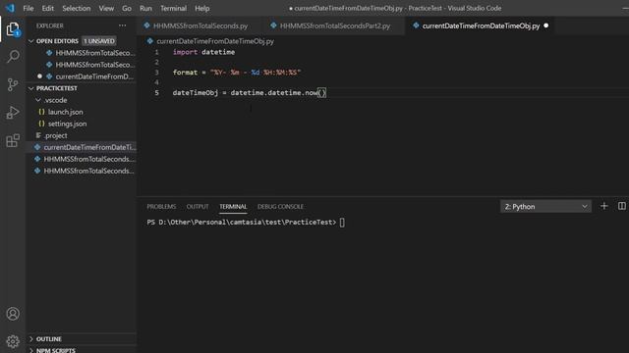Click Python icon of HHMMSSfromTotalSecondsPart2.py tab
Viewport: 629px width, 353px height.
click(273, 25)
